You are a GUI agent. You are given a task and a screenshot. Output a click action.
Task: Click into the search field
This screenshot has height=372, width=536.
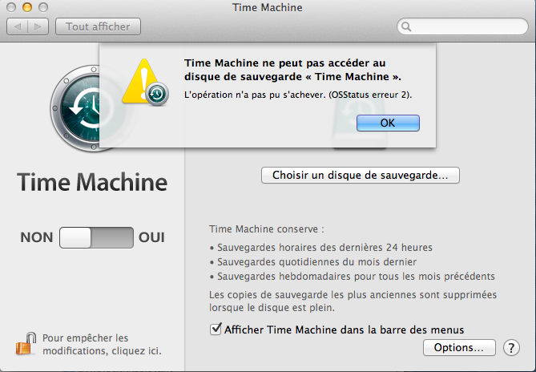[462, 26]
